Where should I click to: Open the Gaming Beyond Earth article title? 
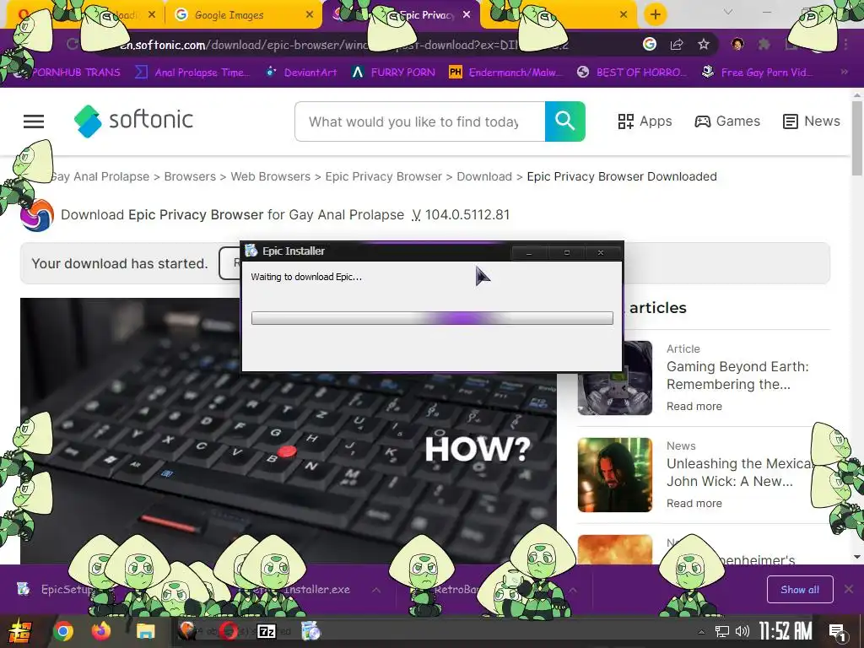click(737, 375)
